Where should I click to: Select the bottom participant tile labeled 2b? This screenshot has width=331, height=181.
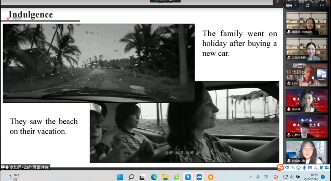tap(306, 152)
